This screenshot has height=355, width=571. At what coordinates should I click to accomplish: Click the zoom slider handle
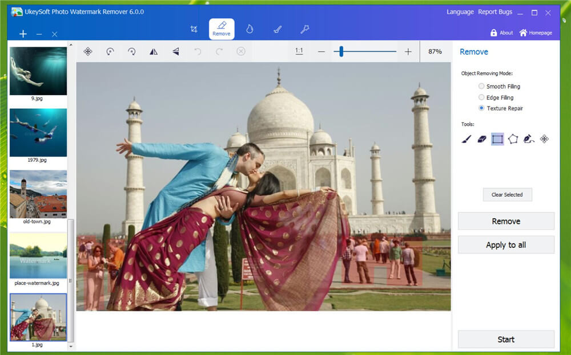coord(341,52)
